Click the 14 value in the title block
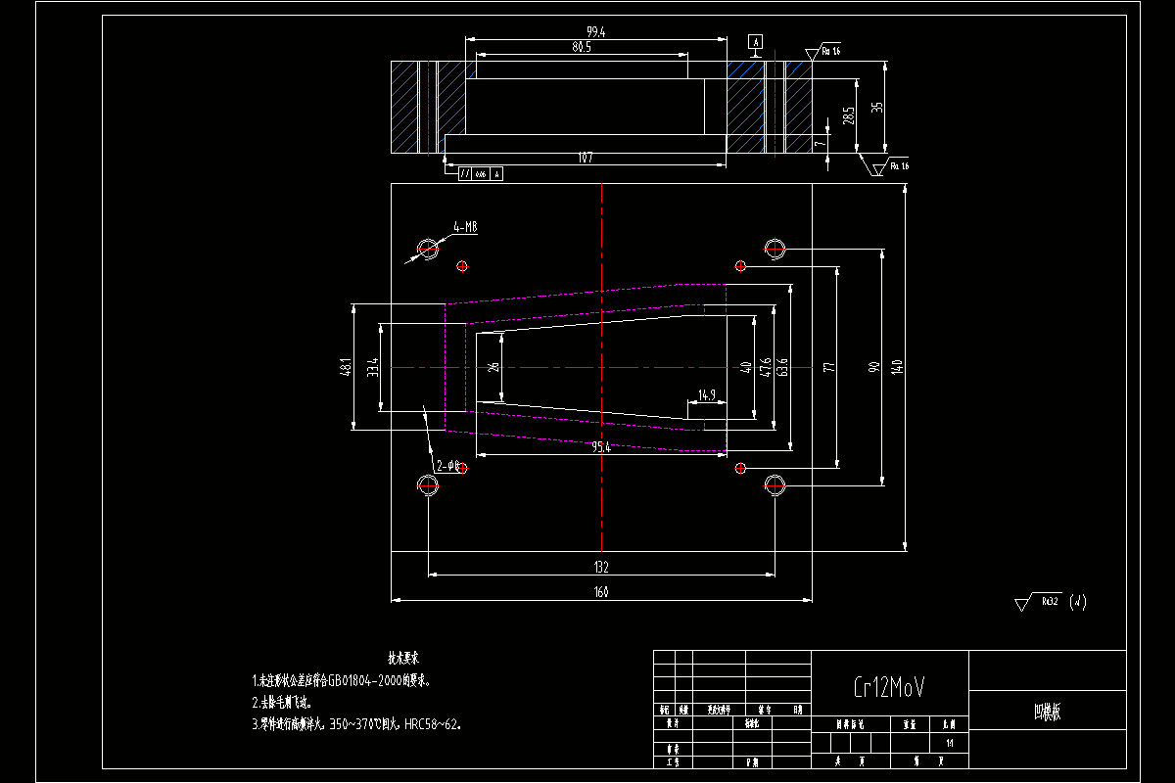The width and height of the screenshot is (1175, 783). pyautogui.click(x=948, y=744)
